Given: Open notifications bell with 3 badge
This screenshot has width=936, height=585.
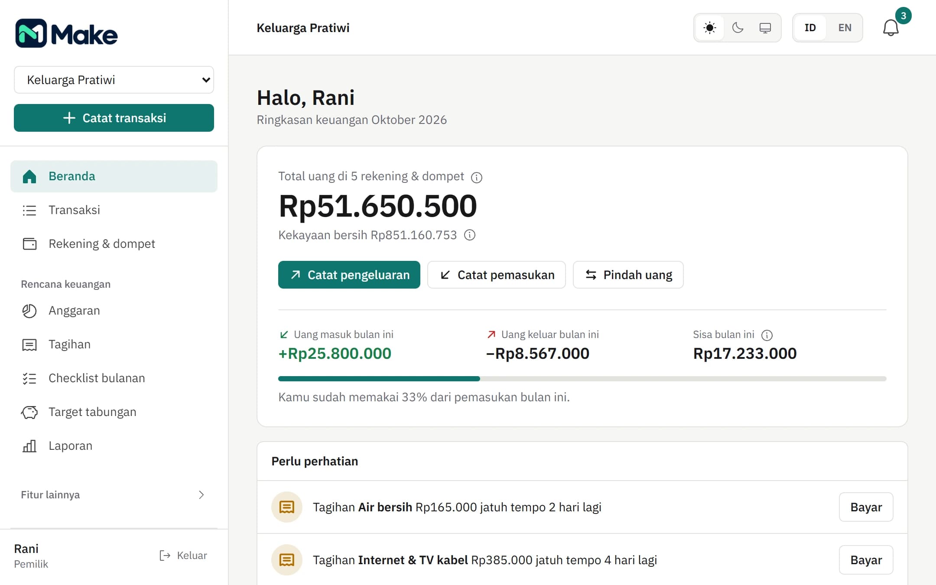Looking at the screenshot, I should click(891, 28).
